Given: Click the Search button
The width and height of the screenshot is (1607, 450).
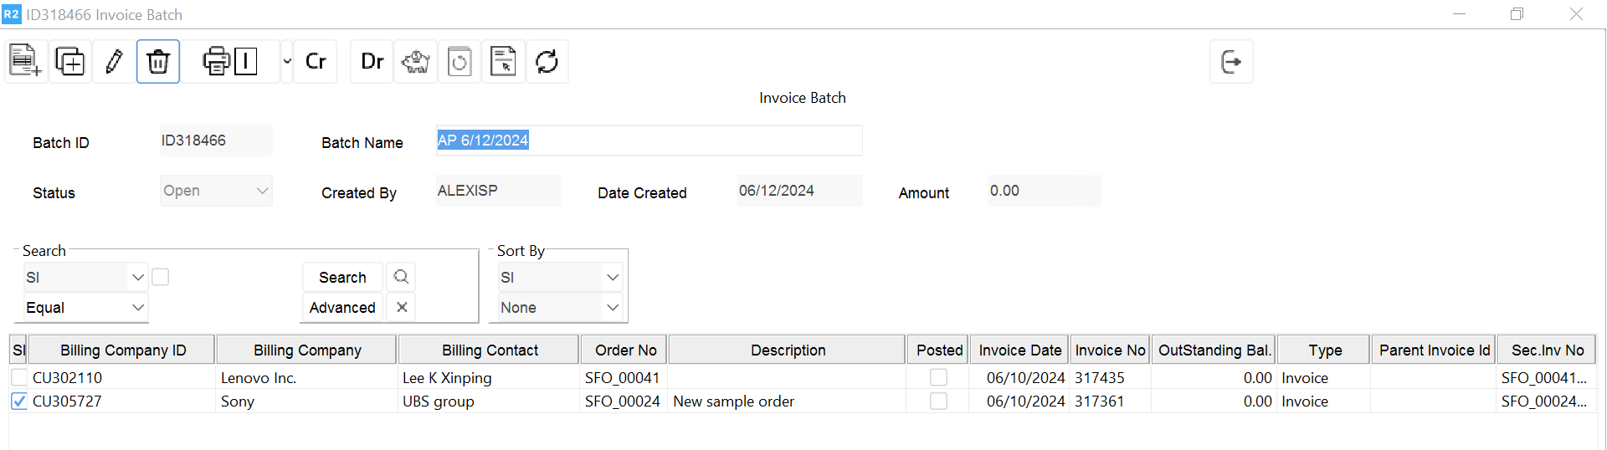Looking at the screenshot, I should (342, 277).
